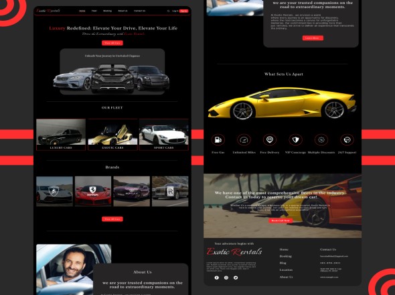The height and width of the screenshot is (295, 395).
Task: Click the Unlimited Miles speedometer icon
Action: 244,140
